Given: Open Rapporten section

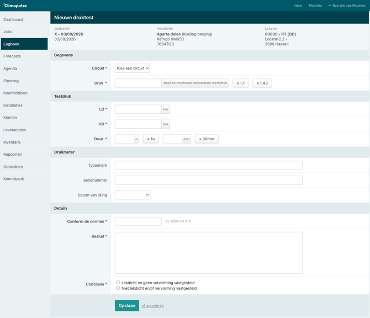Looking at the screenshot, I should tap(24, 154).
